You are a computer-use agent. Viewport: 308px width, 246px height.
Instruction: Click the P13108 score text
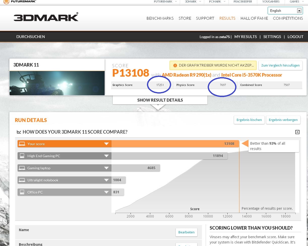(131, 73)
